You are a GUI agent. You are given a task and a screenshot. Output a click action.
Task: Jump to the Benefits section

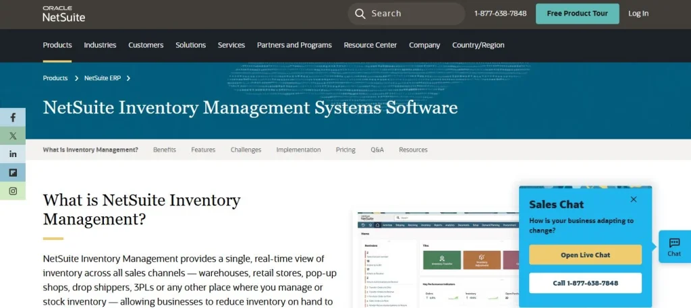click(x=165, y=150)
